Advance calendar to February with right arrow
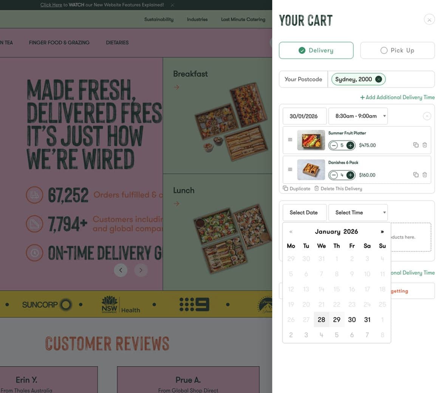 pyautogui.click(x=382, y=231)
